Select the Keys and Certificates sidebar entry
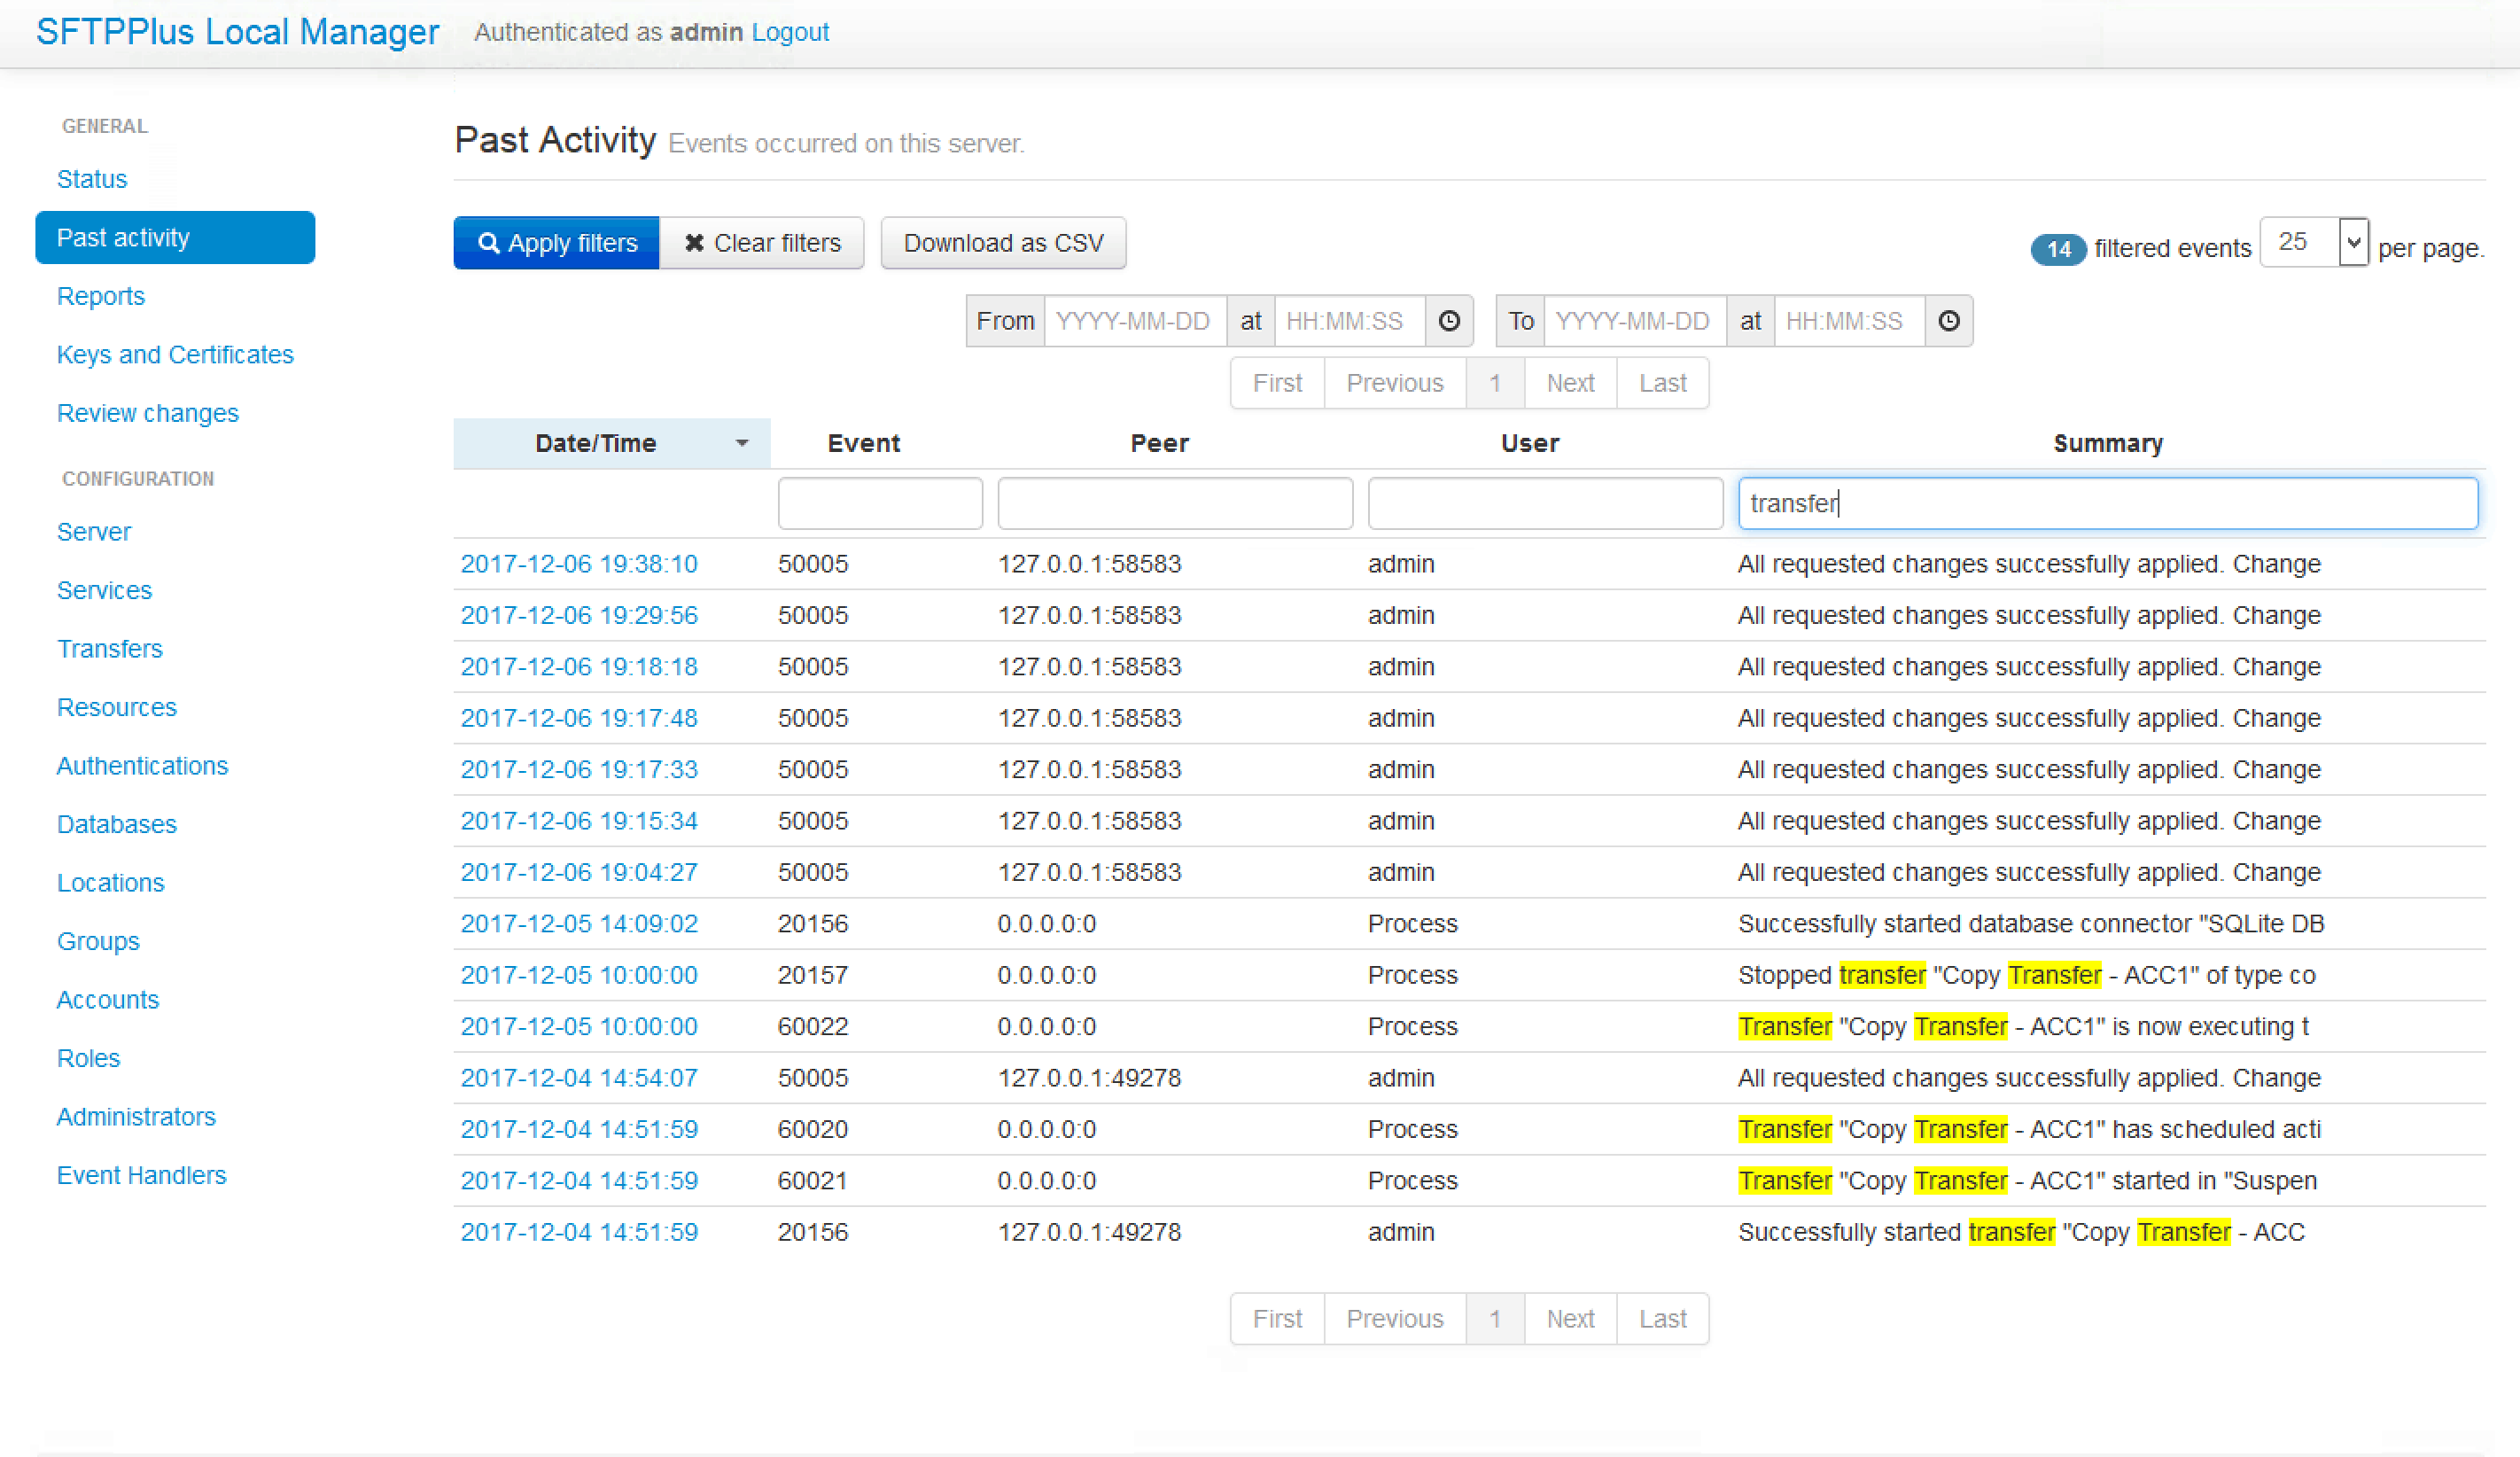This screenshot has height=1457, width=2520. tap(175, 355)
